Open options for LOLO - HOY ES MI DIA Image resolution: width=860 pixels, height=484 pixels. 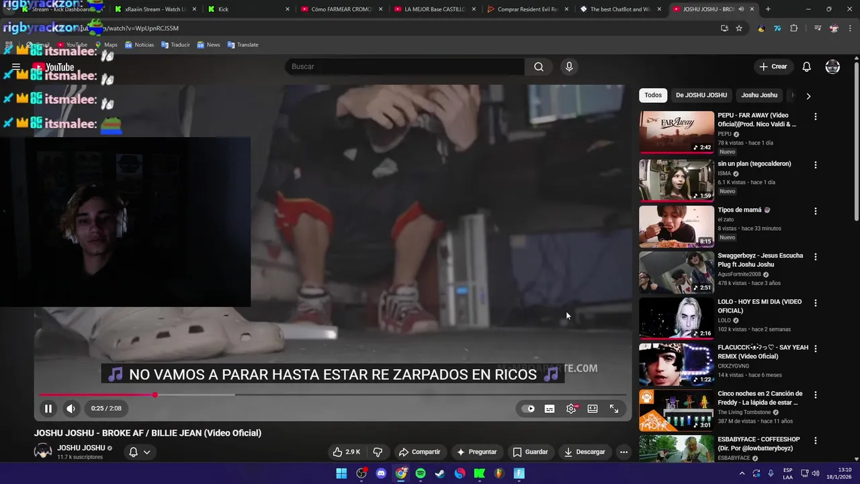(816, 302)
